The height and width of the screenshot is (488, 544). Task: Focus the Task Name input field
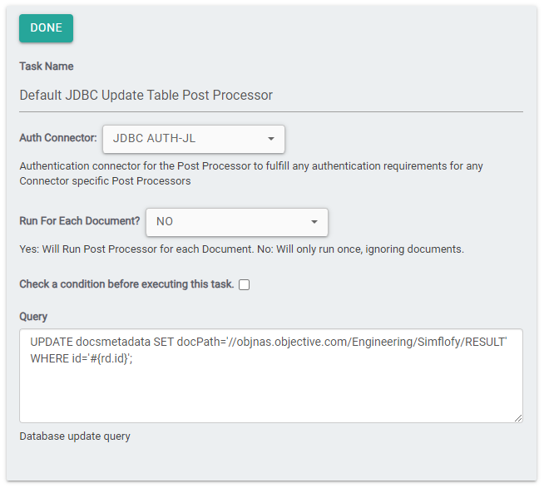[270, 95]
